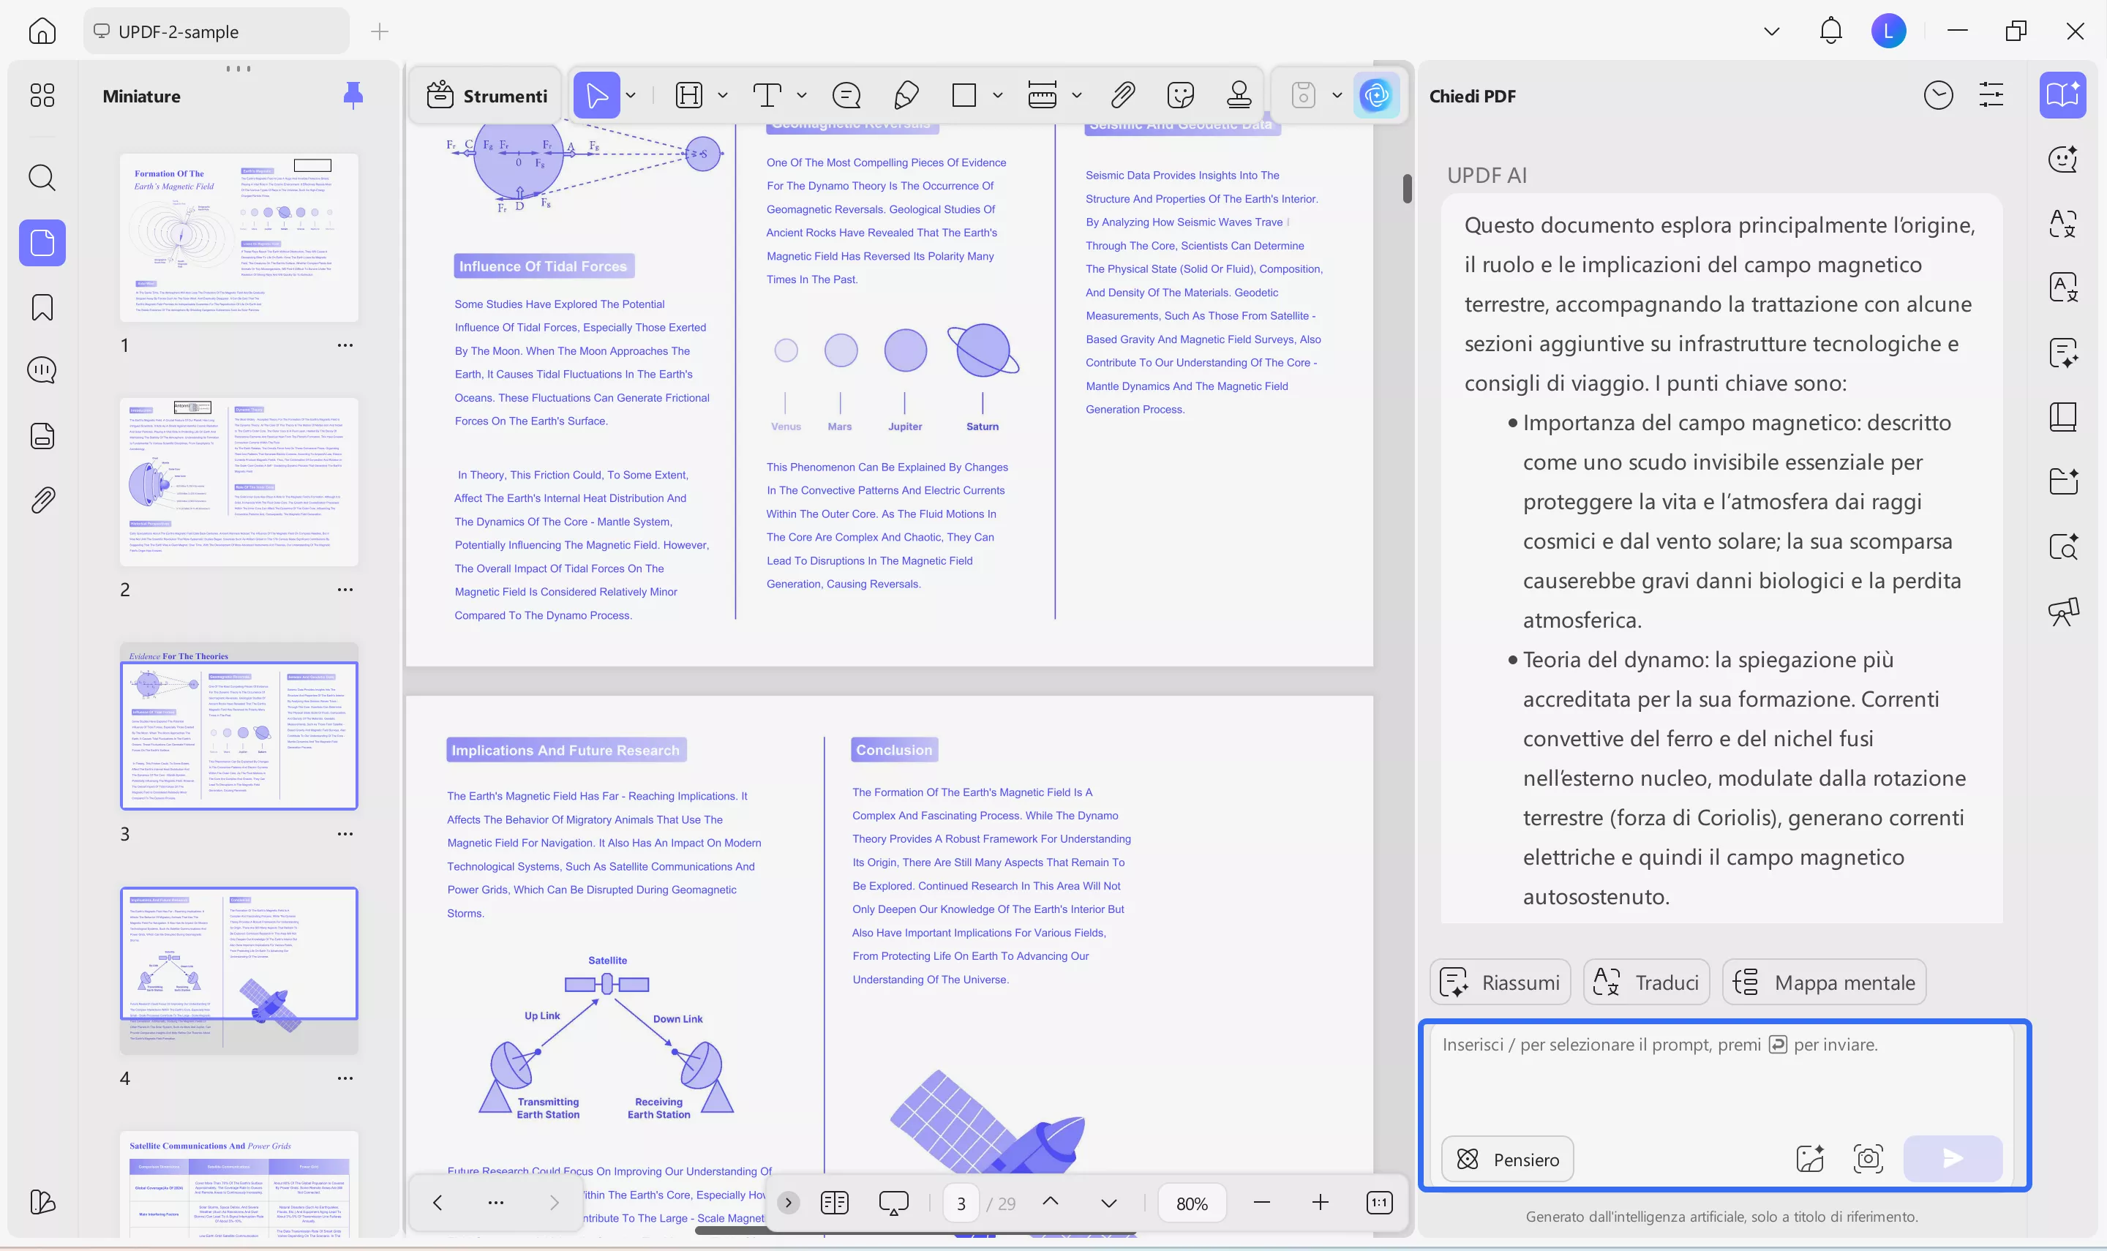Open the bookmarks panel icon
This screenshot has height=1251, width=2107.
click(42, 307)
